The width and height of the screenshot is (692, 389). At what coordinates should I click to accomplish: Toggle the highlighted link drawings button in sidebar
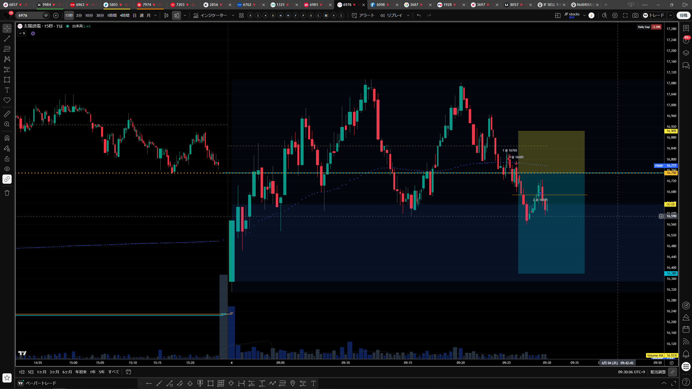click(x=7, y=179)
